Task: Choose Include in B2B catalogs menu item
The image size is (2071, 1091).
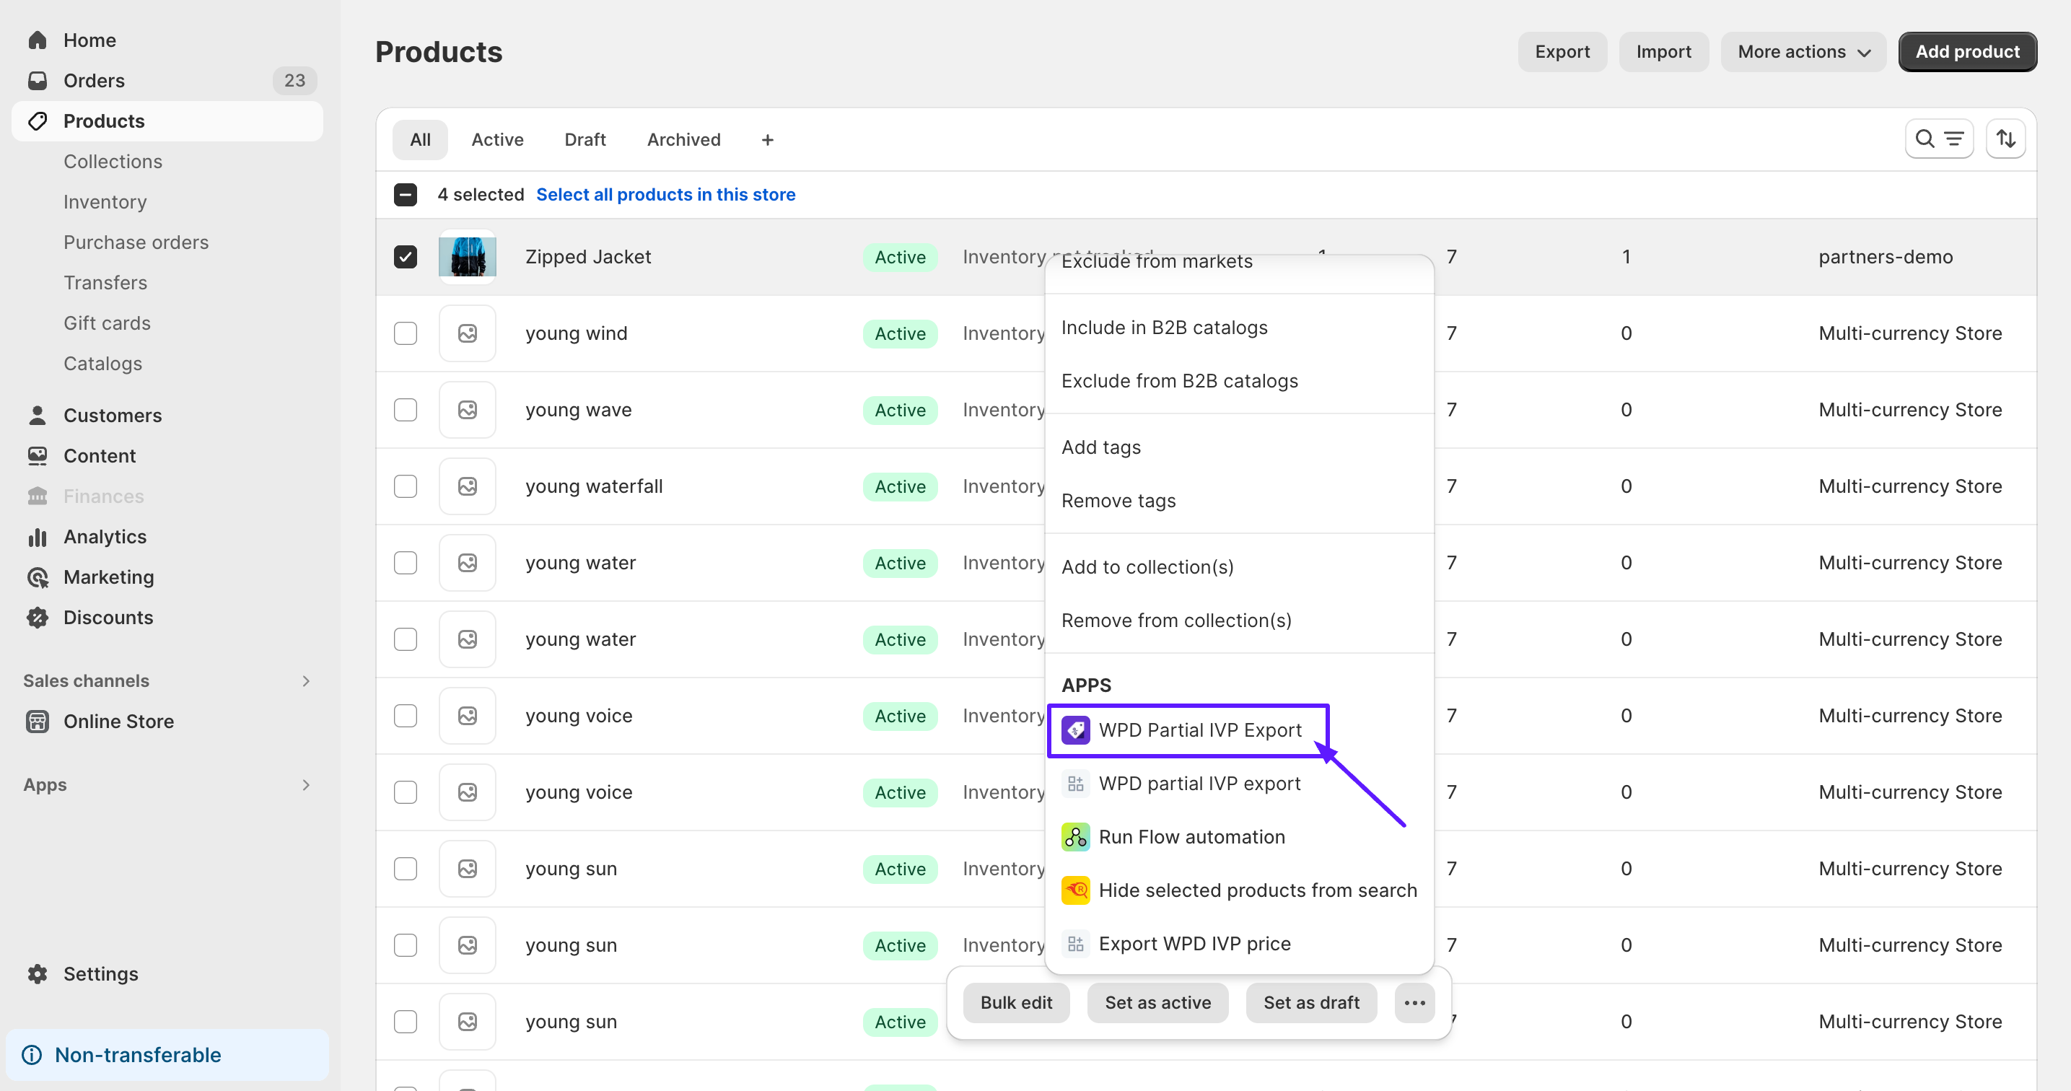Action: tap(1239, 328)
